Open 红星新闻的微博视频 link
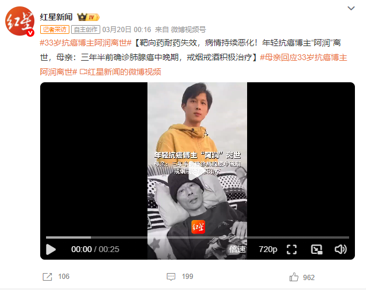Viewport: 366px width, 290px height. click(x=121, y=72)
